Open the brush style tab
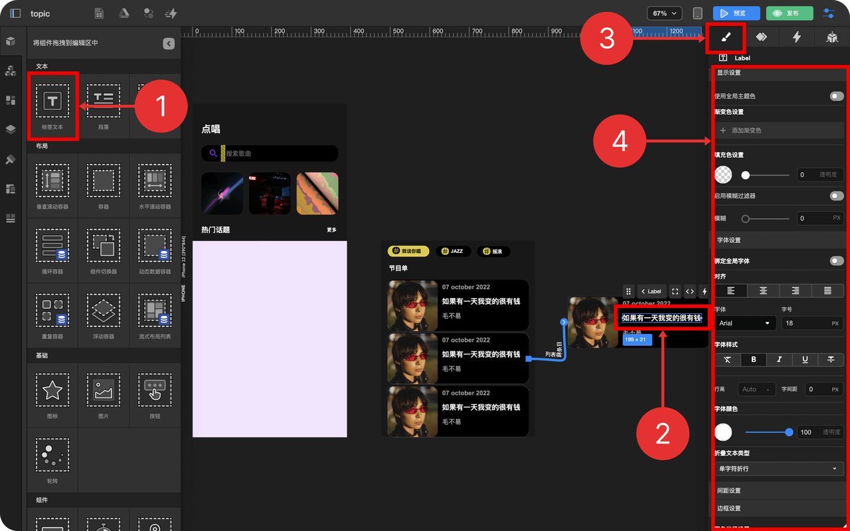 coord(726,38)
